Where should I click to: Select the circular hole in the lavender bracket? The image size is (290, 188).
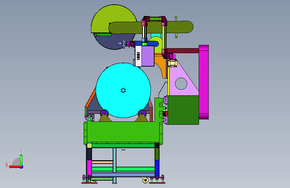click(181, 84)
